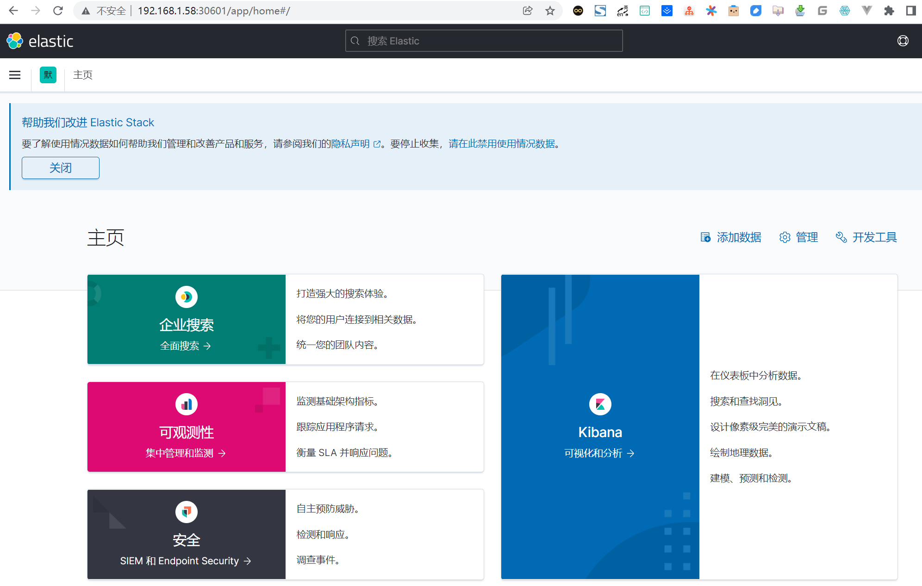The height and width of the screenshot is (586, 922).
Task: Focus the 搜索 Elastic search field
Action: click(484, 41)
